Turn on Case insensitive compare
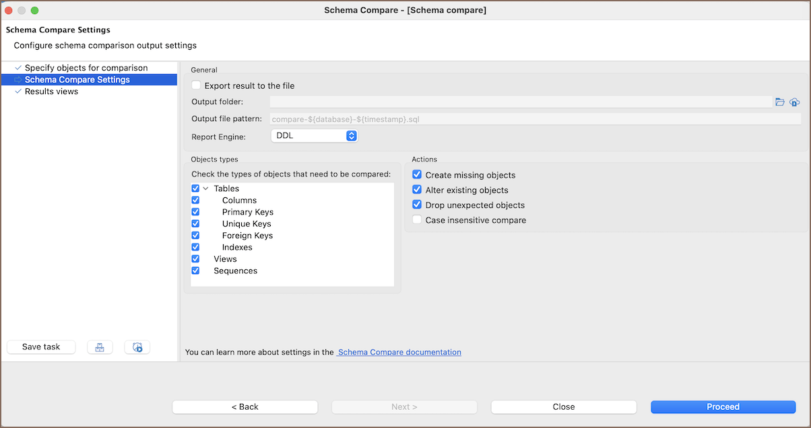The height and width of the screenshot is (428, 811). [x=417, y=220]
